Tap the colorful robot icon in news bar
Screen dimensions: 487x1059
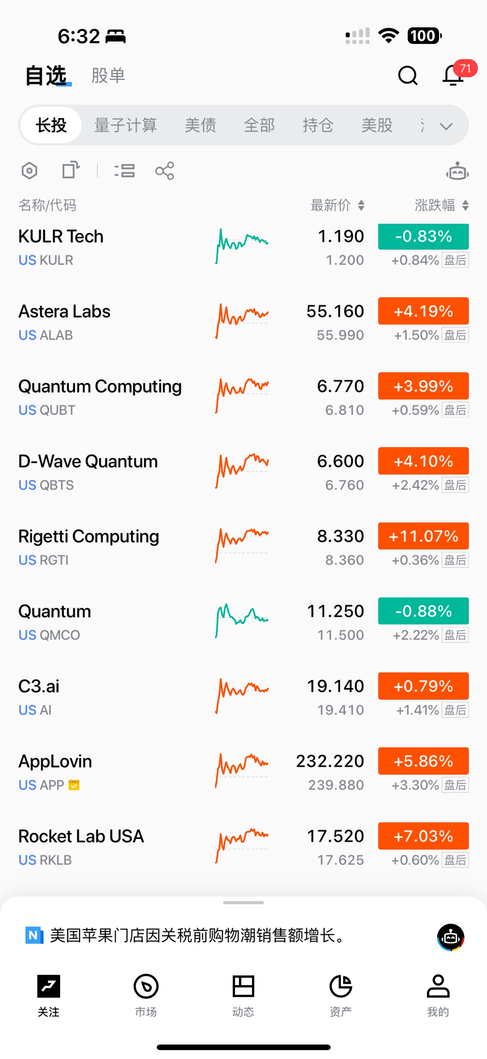(450, 937)
